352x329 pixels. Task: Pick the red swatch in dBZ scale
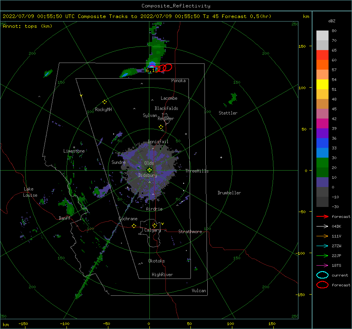322,55
